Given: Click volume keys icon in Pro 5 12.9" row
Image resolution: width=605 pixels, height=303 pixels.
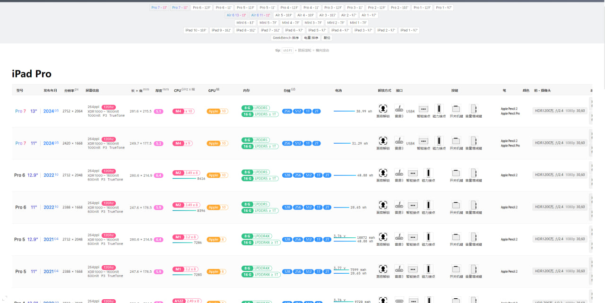Looking at the screenshot, I should (x=474, y=237).
